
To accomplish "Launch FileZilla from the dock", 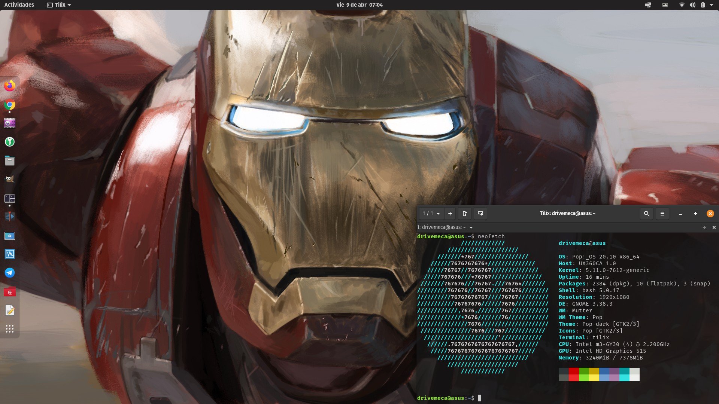I will [x=10, y=292].
